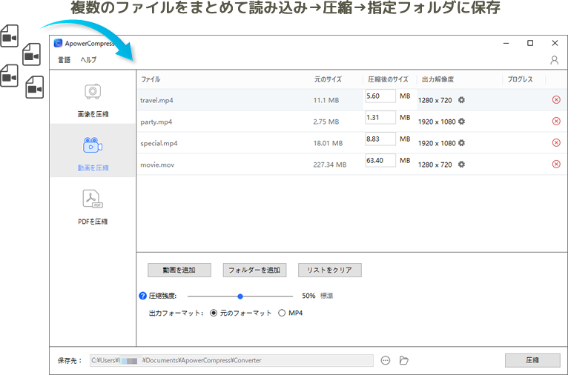Click リストをクリア to clear list
568x375 pixels.
point(329,271)
